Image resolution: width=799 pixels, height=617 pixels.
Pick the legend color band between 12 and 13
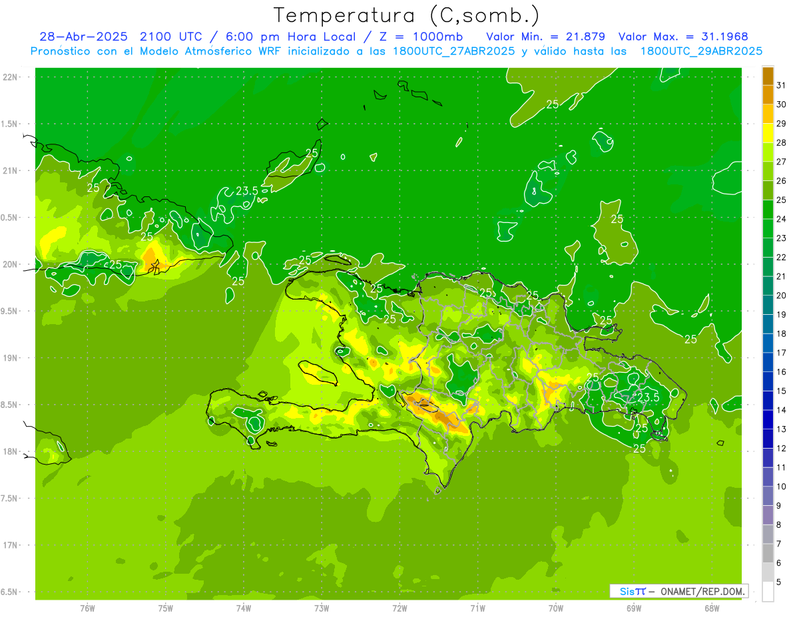coord(768,439)
